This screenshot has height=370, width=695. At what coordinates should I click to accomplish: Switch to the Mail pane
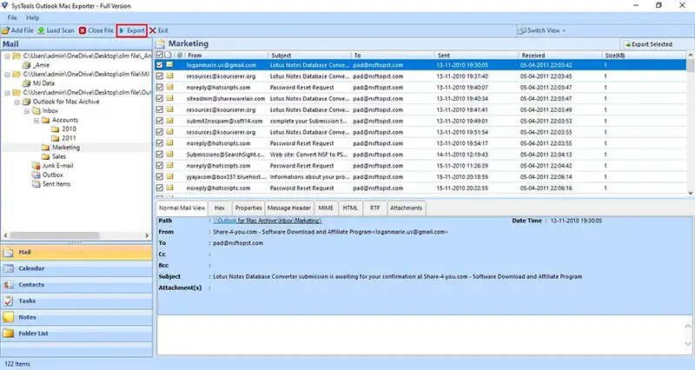76,252
